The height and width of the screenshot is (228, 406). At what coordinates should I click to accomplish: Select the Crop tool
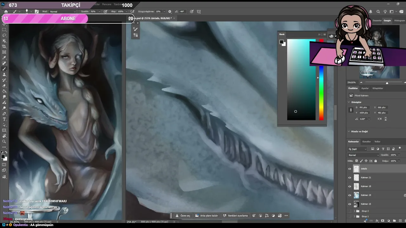[4, 47]
